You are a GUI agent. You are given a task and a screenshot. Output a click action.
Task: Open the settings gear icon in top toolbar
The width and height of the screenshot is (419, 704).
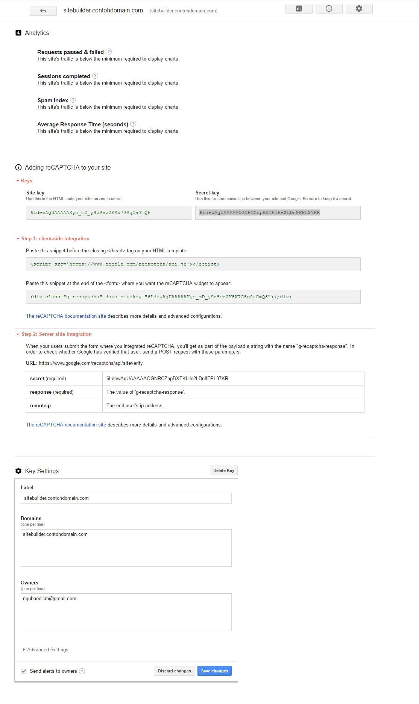tap(359, 8)
